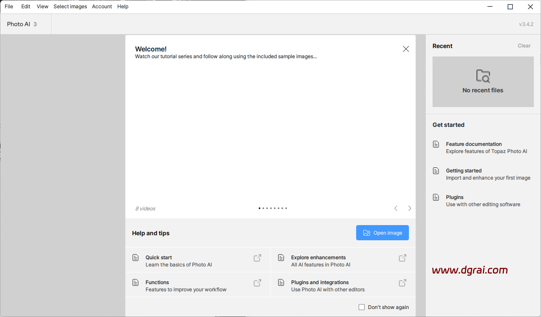541x317 pixels.
Task: Open the Help menu
Action: (x=123, y=6)
